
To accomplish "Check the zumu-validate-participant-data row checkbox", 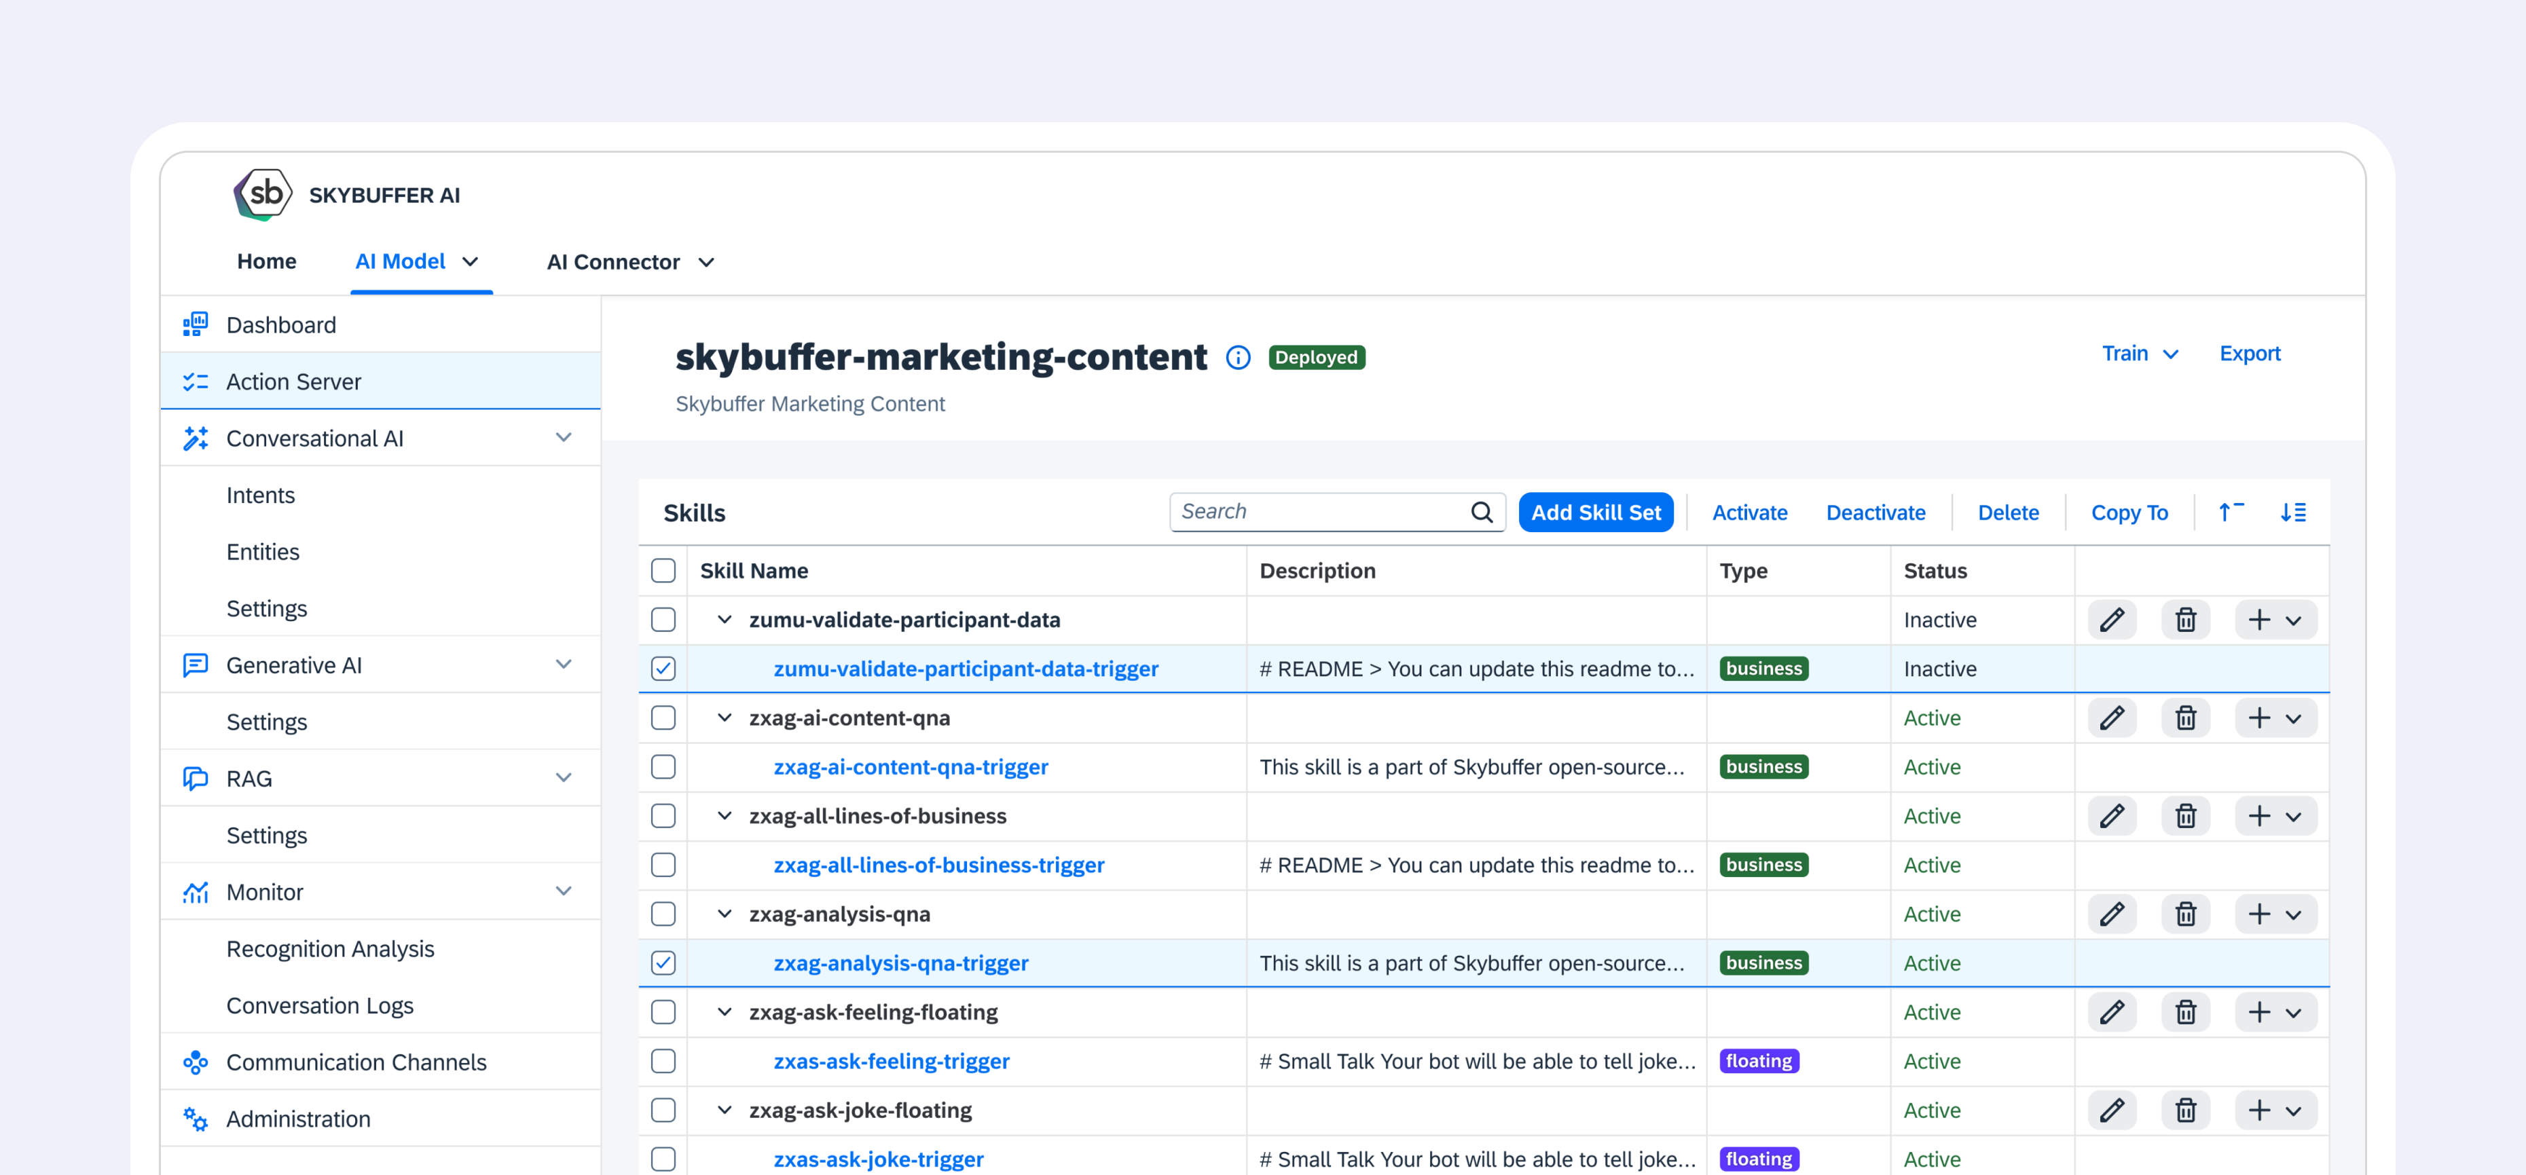I will click(663, 619).
